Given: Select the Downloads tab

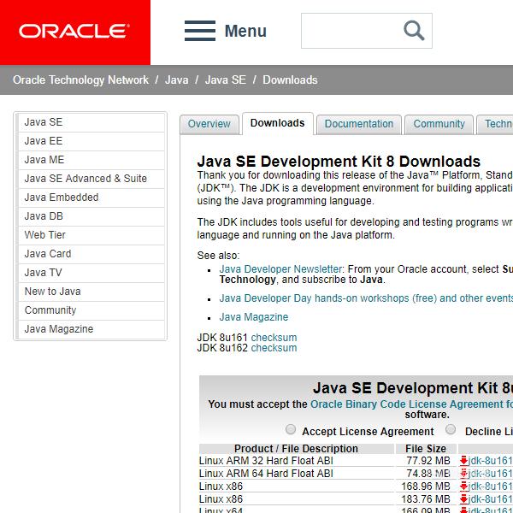Looking at the screenshot, I should (277, 123).
